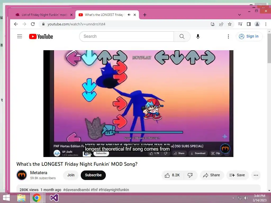Open the taskbar clock and date
The image size is (271, 203).
click(x=260, y=198)
